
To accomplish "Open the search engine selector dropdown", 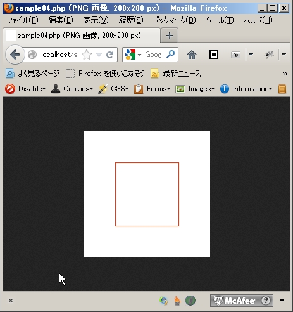I will 133,55.
